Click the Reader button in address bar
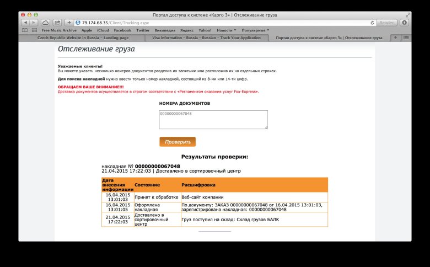The width and height of the screenshot is (430, 267). [386, 23]
